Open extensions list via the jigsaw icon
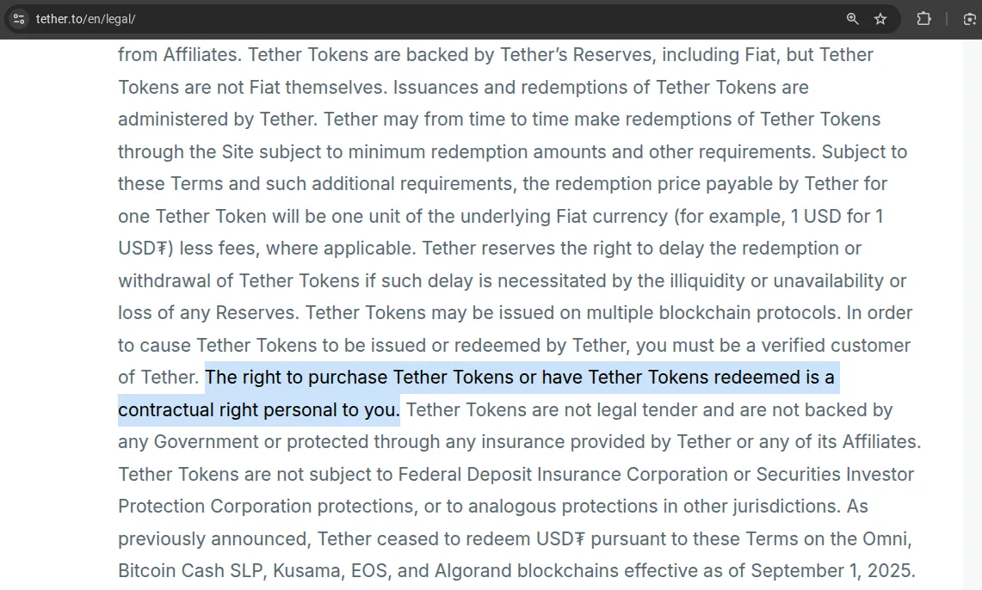Screen dimensions: 982x590 pos(923,18)
